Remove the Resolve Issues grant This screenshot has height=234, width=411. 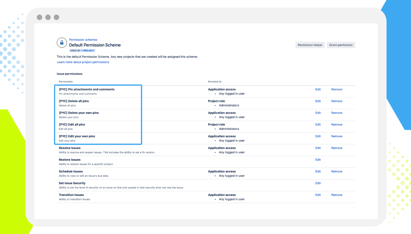(337, 148)
